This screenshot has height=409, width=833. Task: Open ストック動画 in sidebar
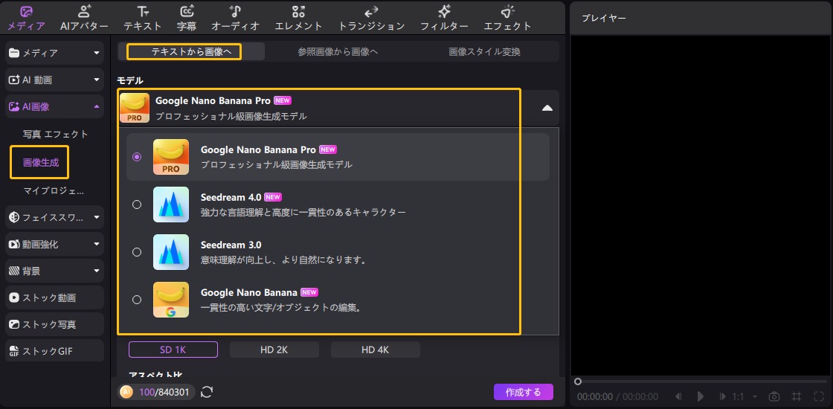pos(55,297)
